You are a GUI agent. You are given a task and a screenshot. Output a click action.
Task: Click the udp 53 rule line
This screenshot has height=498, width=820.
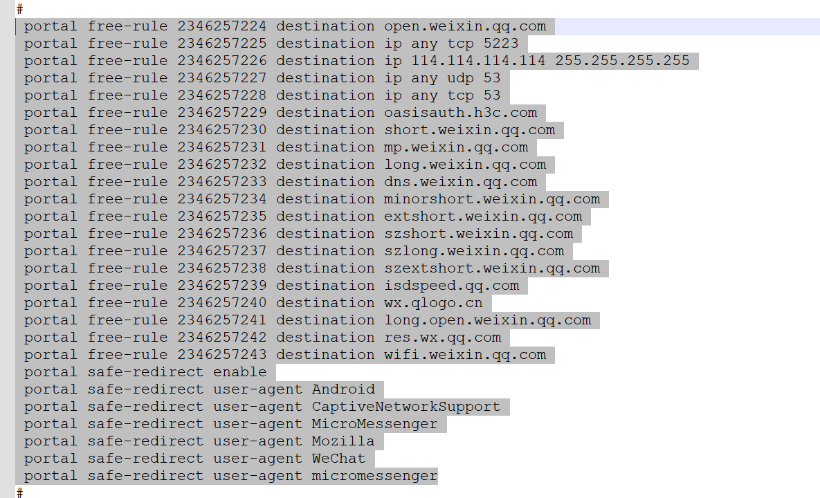click(x=262, y=78)
